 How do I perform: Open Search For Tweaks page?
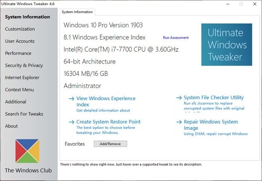[x=24, y=114]
